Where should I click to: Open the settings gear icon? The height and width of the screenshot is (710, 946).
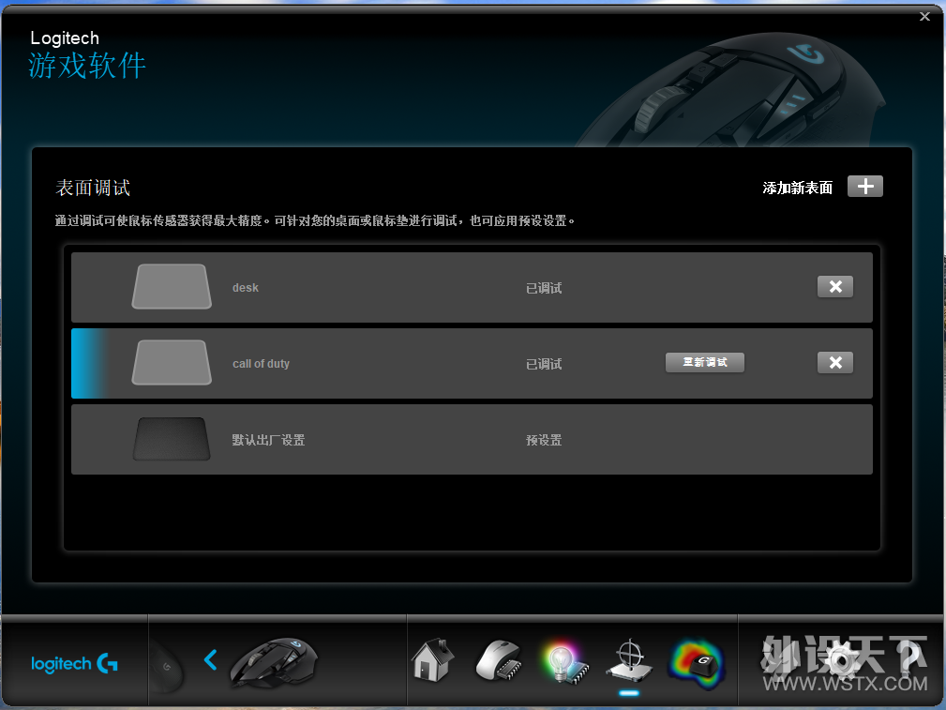840,660
